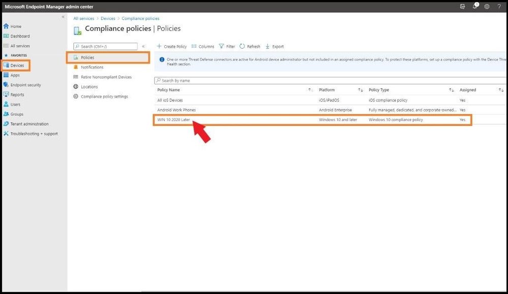Open Locations in compliance menu
This screenshot has height=294, width=508.
[x=85, y=87]
